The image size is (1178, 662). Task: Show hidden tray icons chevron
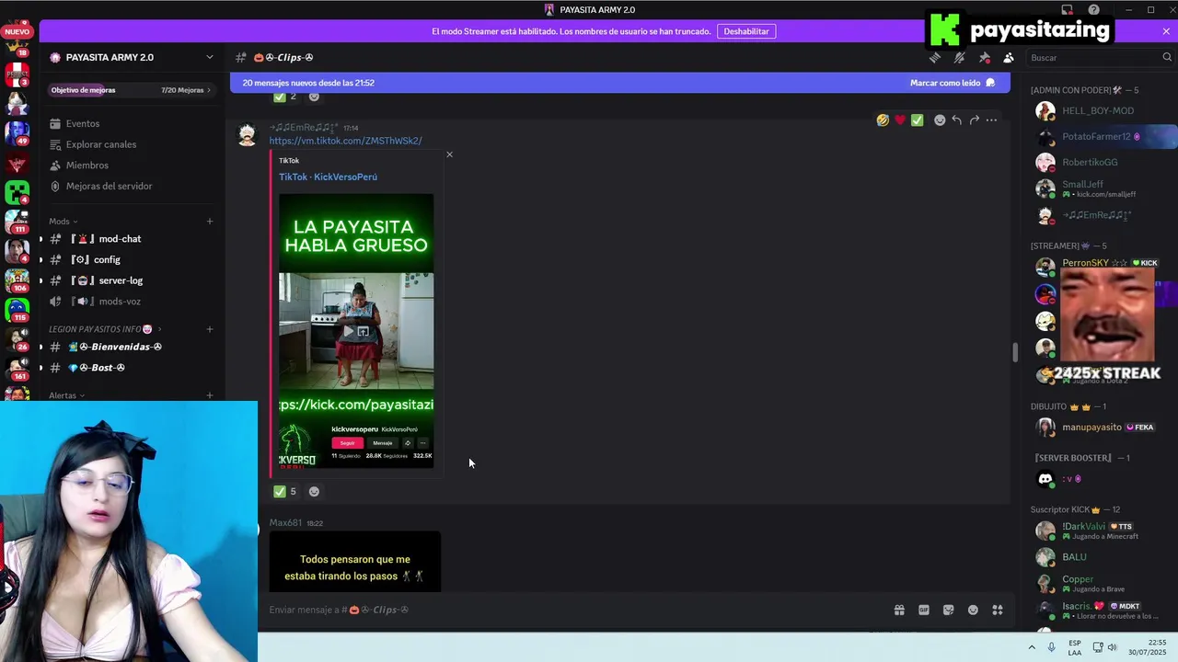point(1032,647)
